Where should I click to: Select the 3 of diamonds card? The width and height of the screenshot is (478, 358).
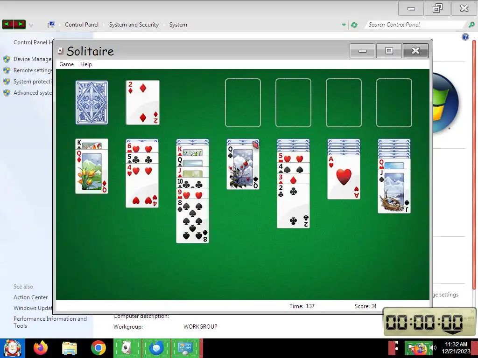tap(293, 179)
